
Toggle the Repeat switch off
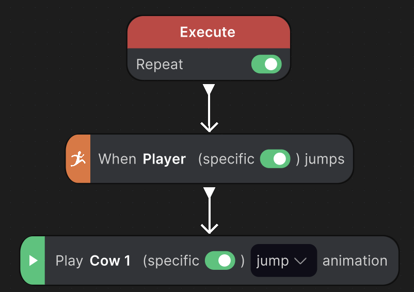[x=266, y=64]
